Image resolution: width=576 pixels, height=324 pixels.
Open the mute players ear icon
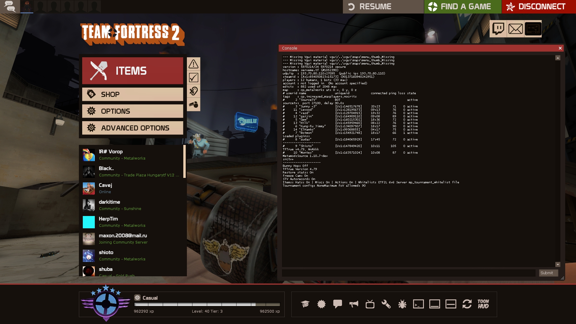pos(193,91)
